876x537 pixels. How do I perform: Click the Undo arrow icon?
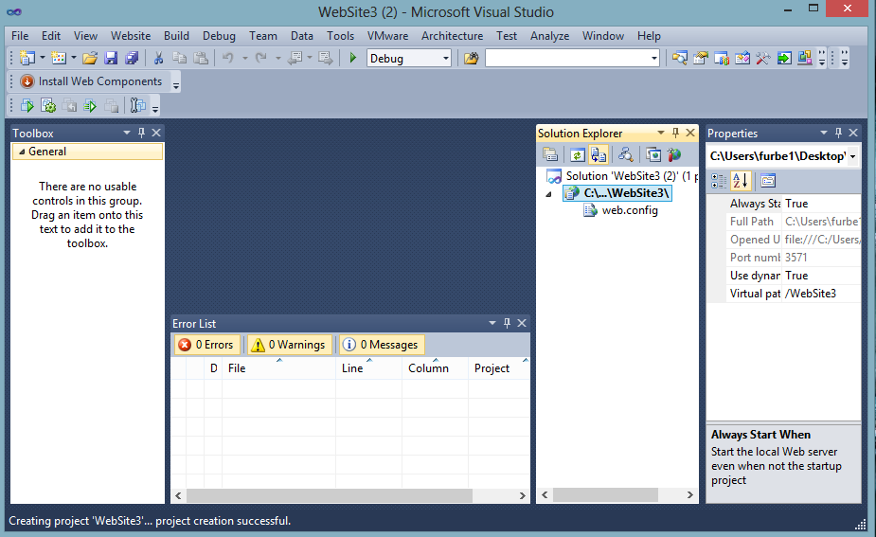coord(228,58)
